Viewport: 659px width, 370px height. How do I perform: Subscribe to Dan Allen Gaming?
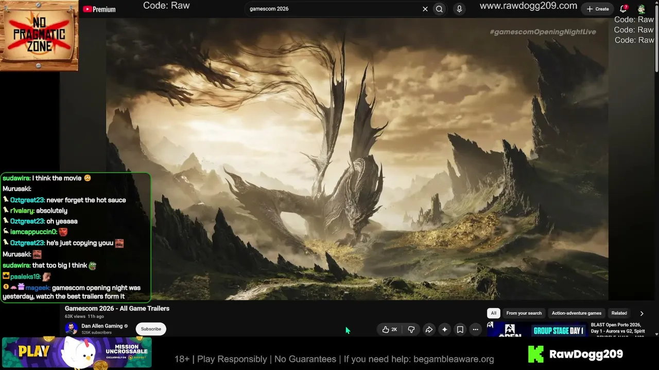151,329
